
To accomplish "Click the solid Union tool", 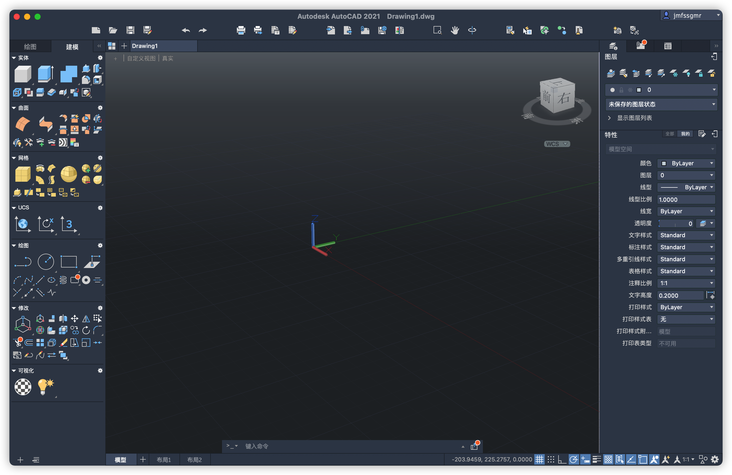I will click(69, 74).
